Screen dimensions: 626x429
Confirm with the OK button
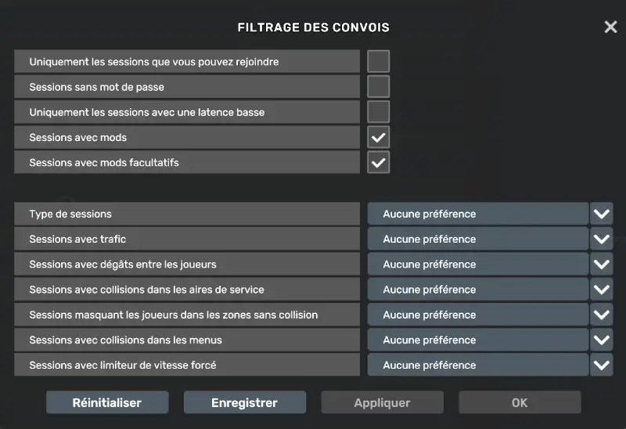(x=520, y=403)
